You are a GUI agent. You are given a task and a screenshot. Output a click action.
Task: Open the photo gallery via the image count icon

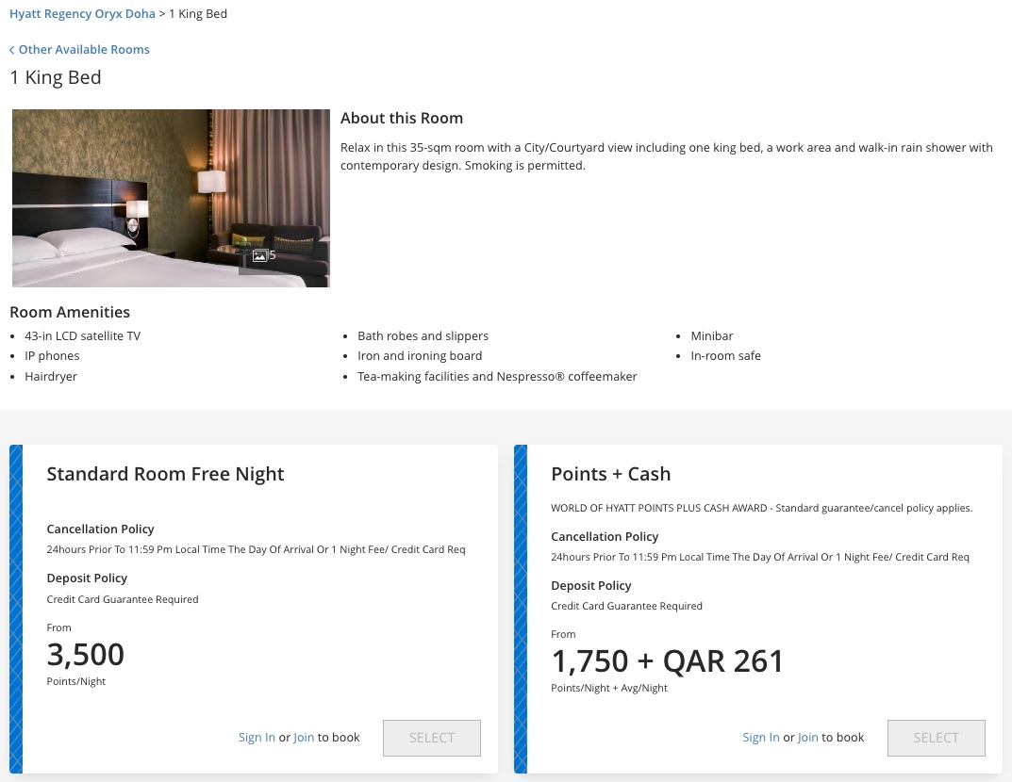click(x=262, y=254)
